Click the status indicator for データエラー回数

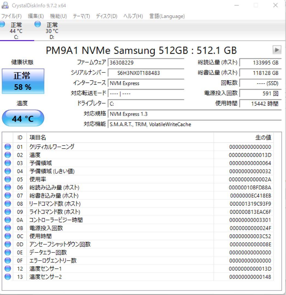click(x=7, y=252)
